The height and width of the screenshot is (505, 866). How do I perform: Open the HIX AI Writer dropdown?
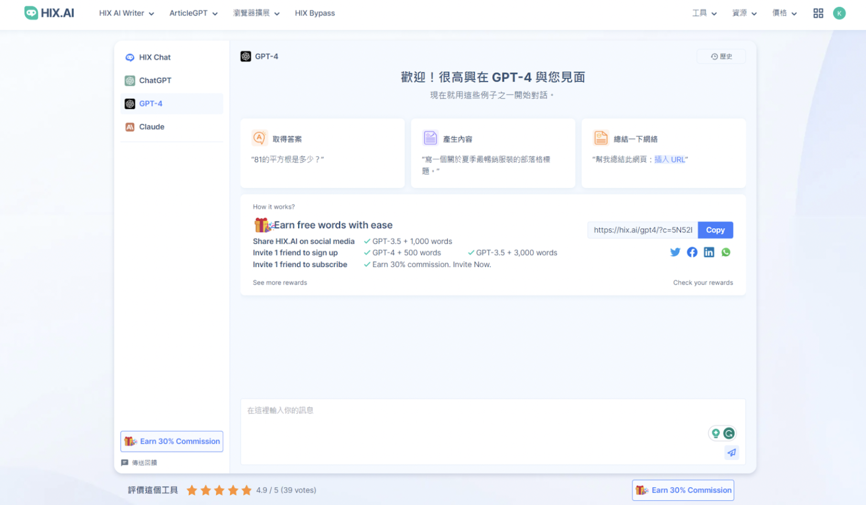point(126,13)
